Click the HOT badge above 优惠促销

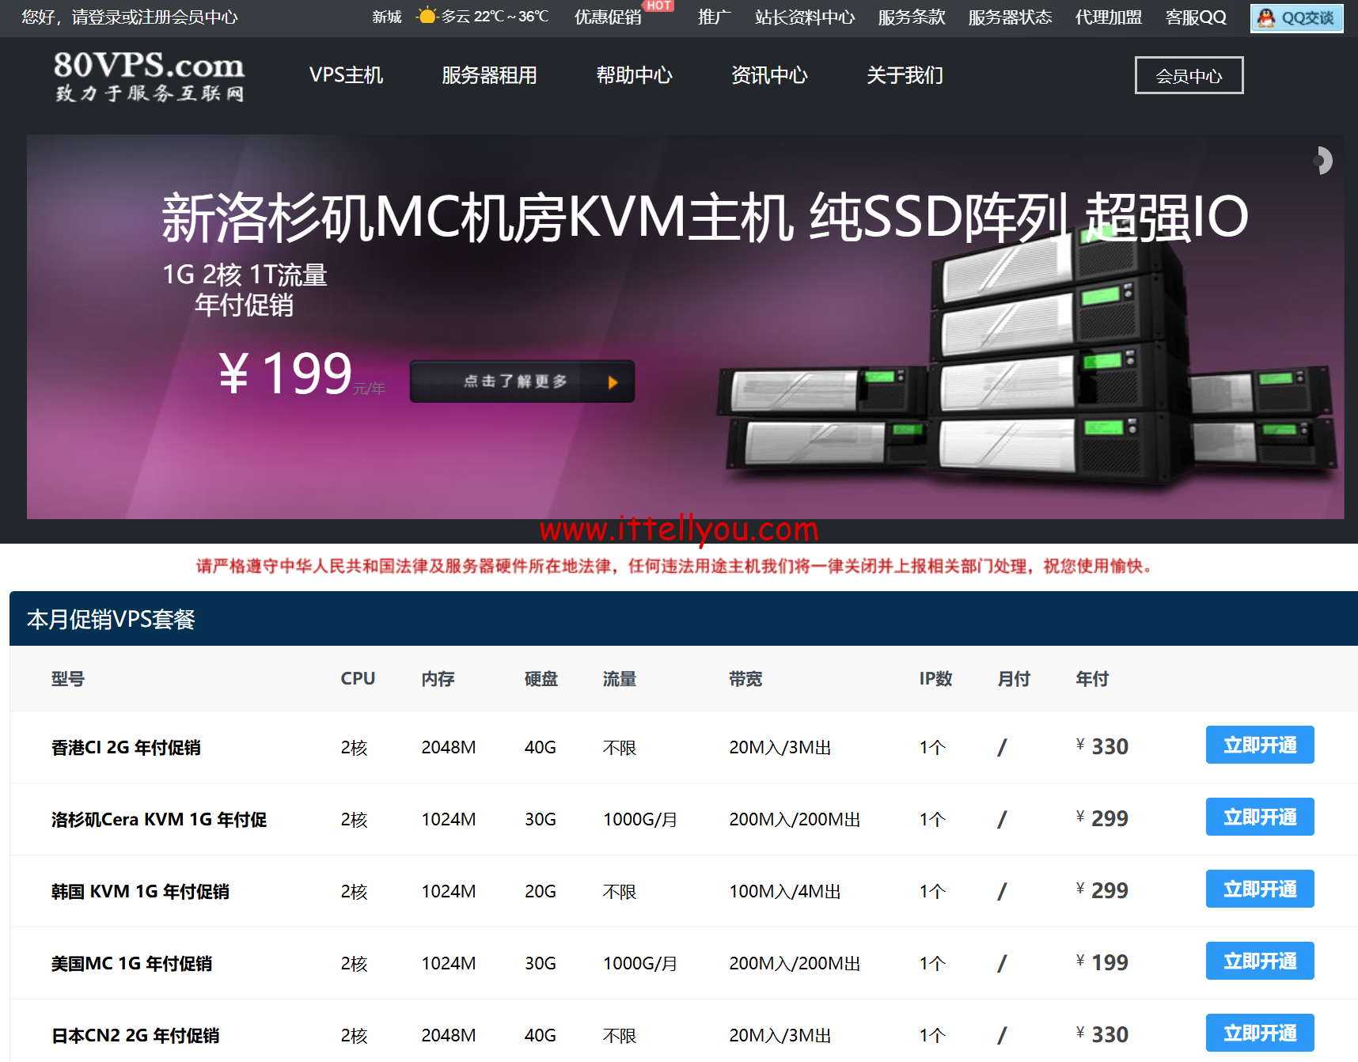[x=658, y=6]
